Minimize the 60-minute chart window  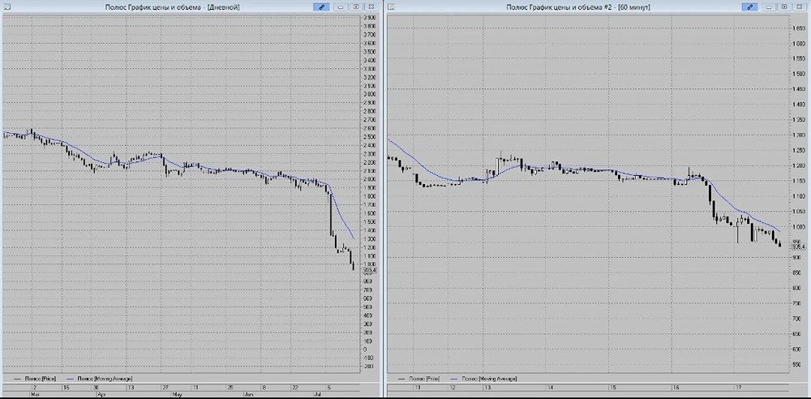[x=769, y=6]
